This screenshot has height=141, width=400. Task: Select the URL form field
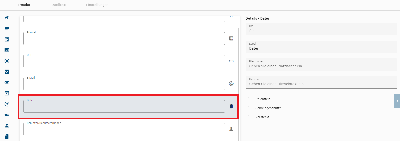pyautogui.click(x=124, y=61)
